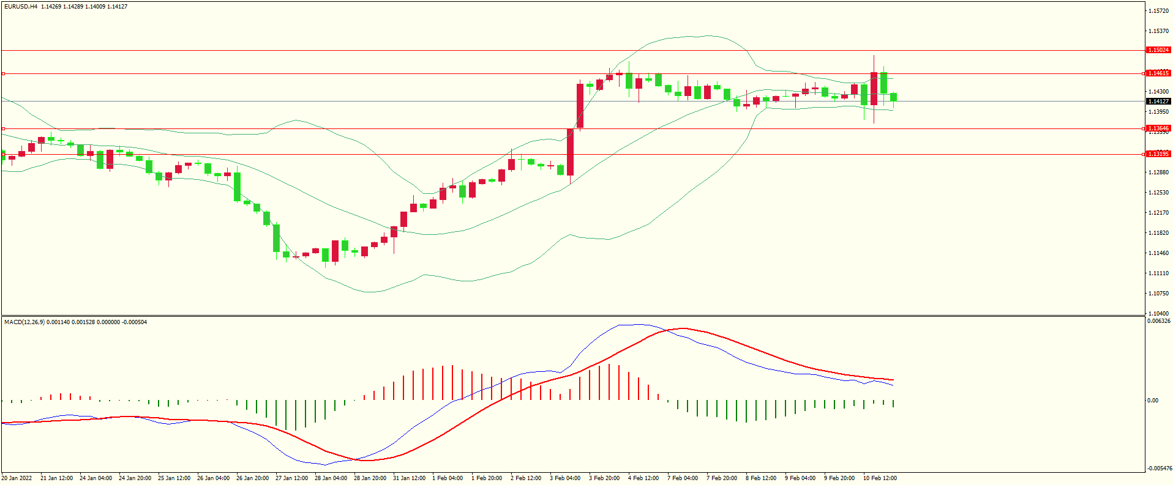Screen dimensions: 1173x485
Task: Grab left handle of the 1.14615 line
Action: pos(3,73)
